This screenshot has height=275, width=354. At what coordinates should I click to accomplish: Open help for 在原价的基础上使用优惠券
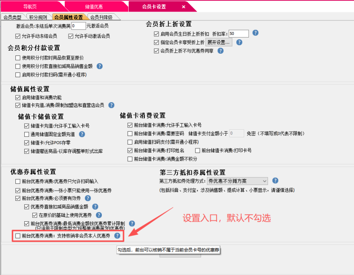click(99, 215)
